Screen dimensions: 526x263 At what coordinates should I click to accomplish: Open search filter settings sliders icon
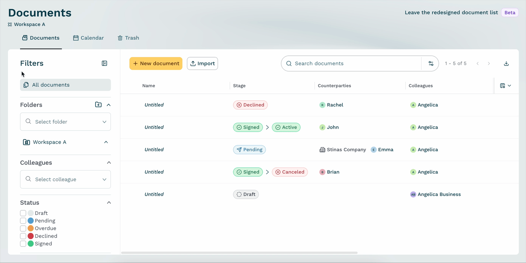(431, 64)
